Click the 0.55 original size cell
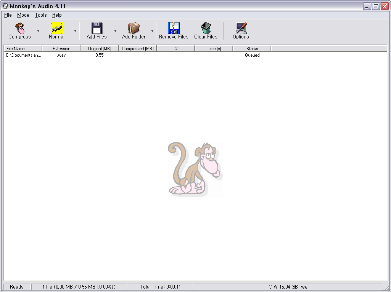This screenshot has height=292, width=391. 100,55
